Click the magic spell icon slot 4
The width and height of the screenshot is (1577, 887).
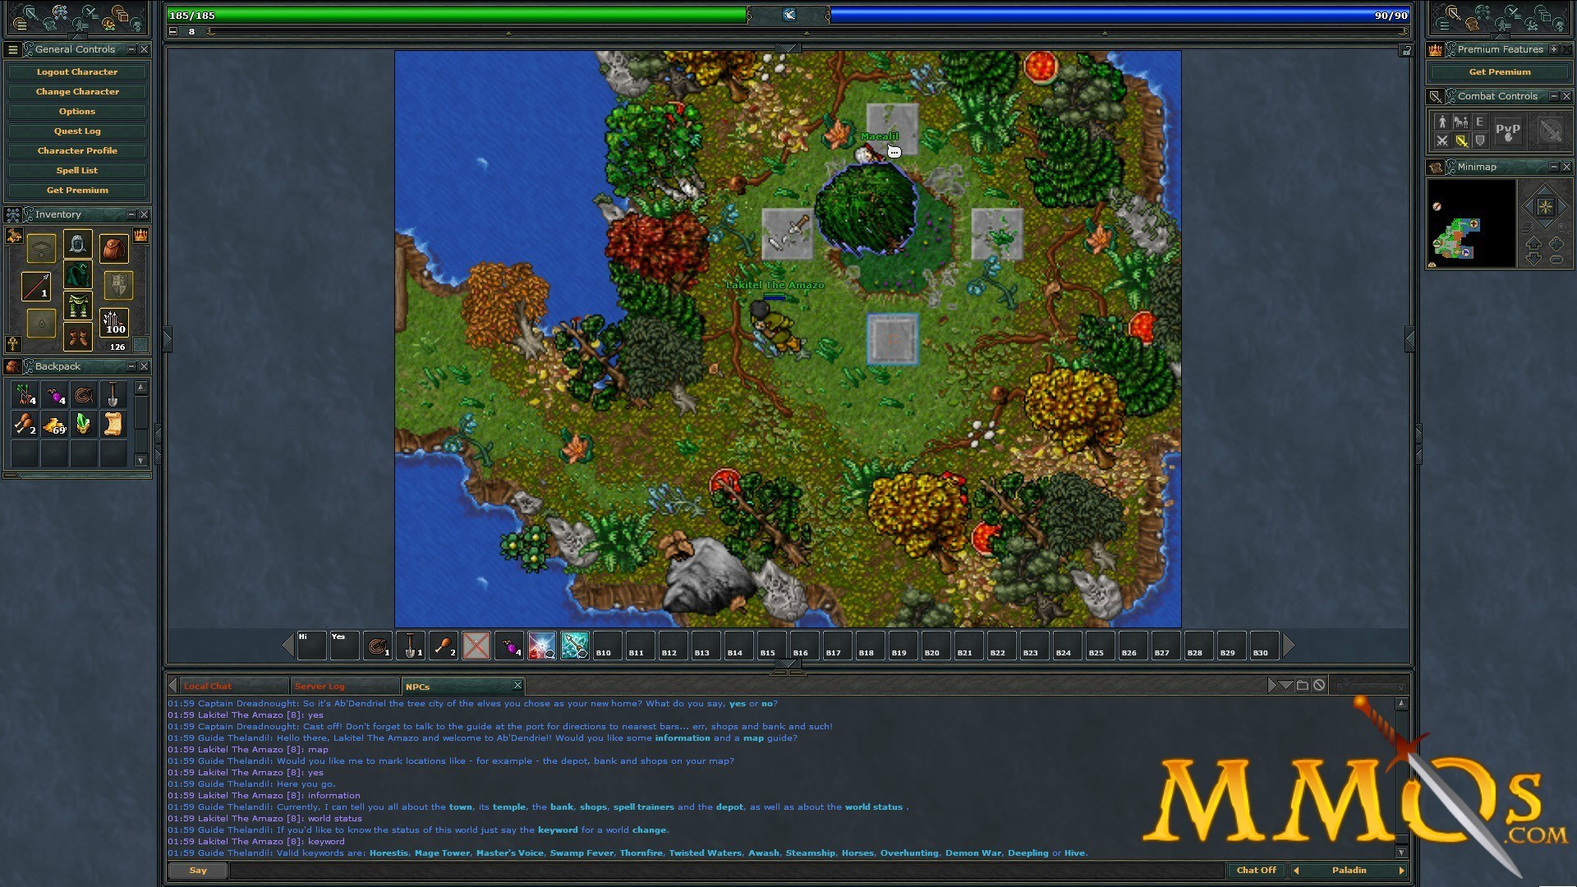coord(510,645)
